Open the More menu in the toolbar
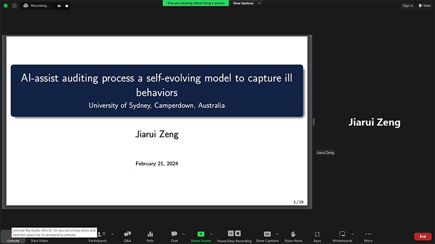The width and height of the screenshot is (435, 244). (x=368, y=236)
